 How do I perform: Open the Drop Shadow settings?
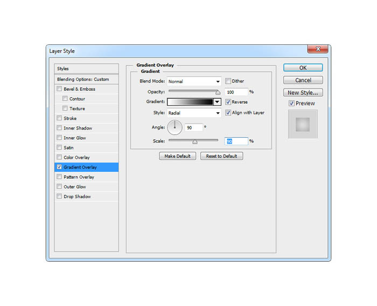pos(77,196)
